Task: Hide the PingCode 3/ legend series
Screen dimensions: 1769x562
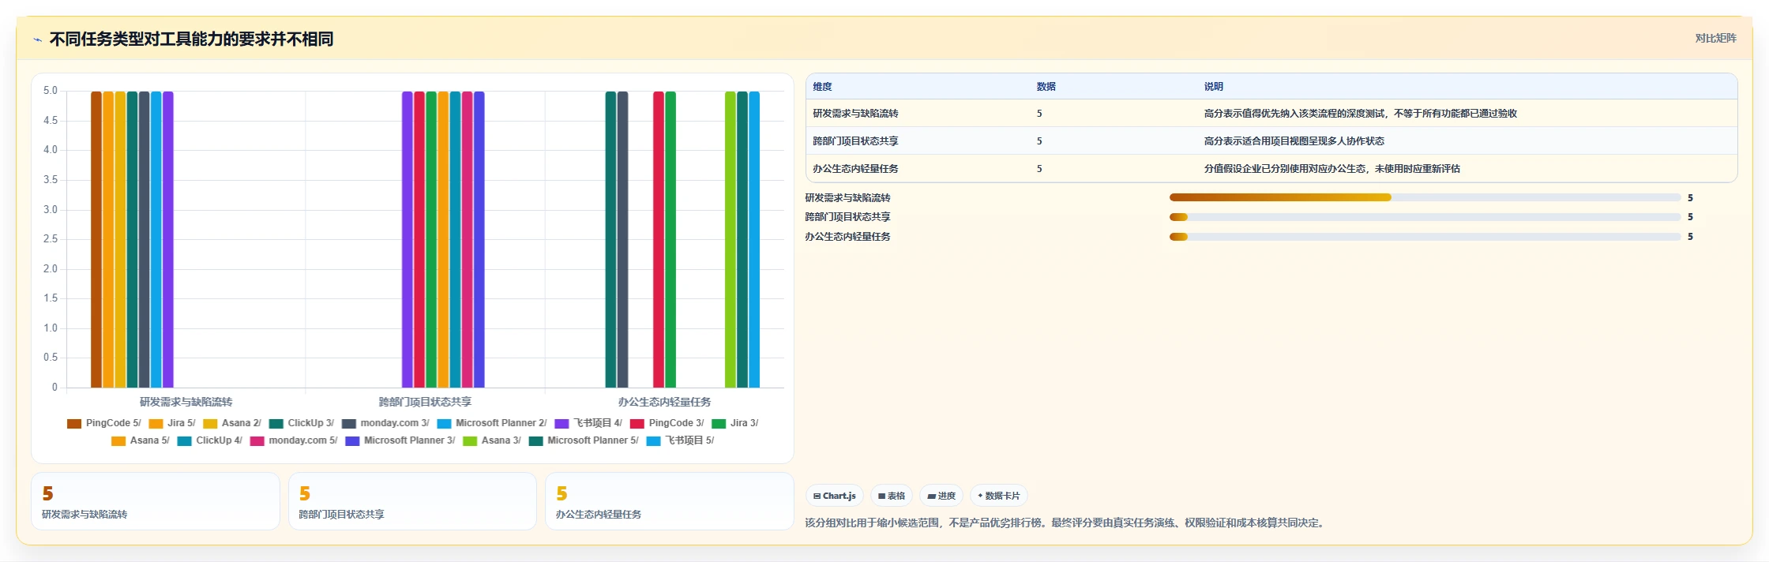Action: coord(667,423)
